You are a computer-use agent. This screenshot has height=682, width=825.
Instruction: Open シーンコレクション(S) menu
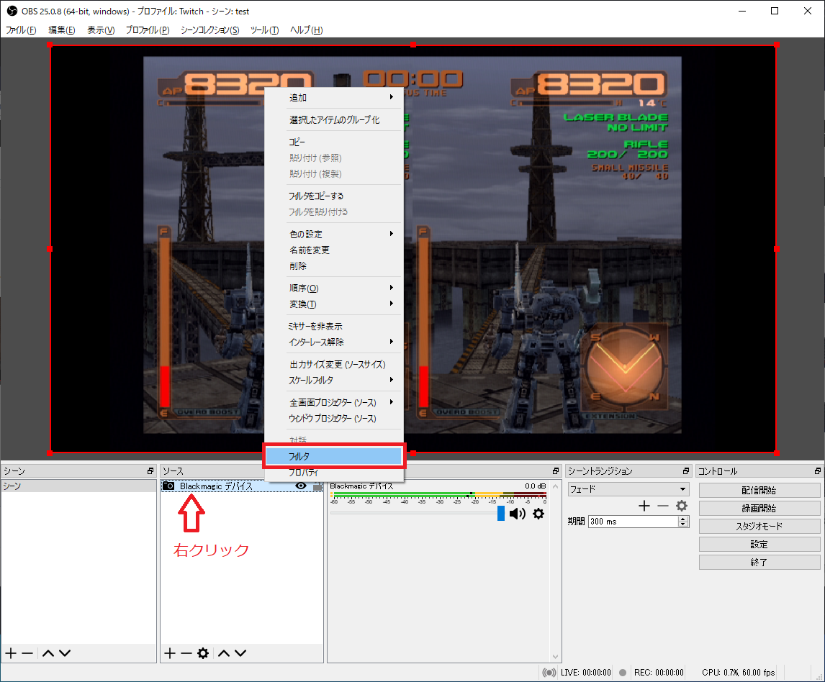click(210, 30)
